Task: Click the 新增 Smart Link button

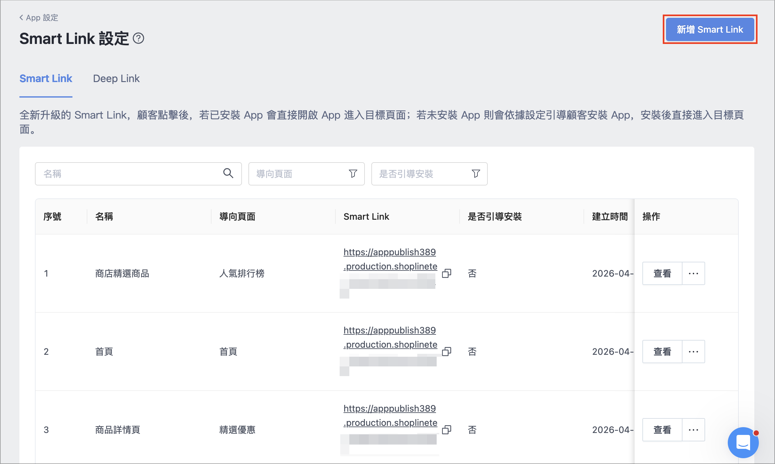Action: coord(710,29)
